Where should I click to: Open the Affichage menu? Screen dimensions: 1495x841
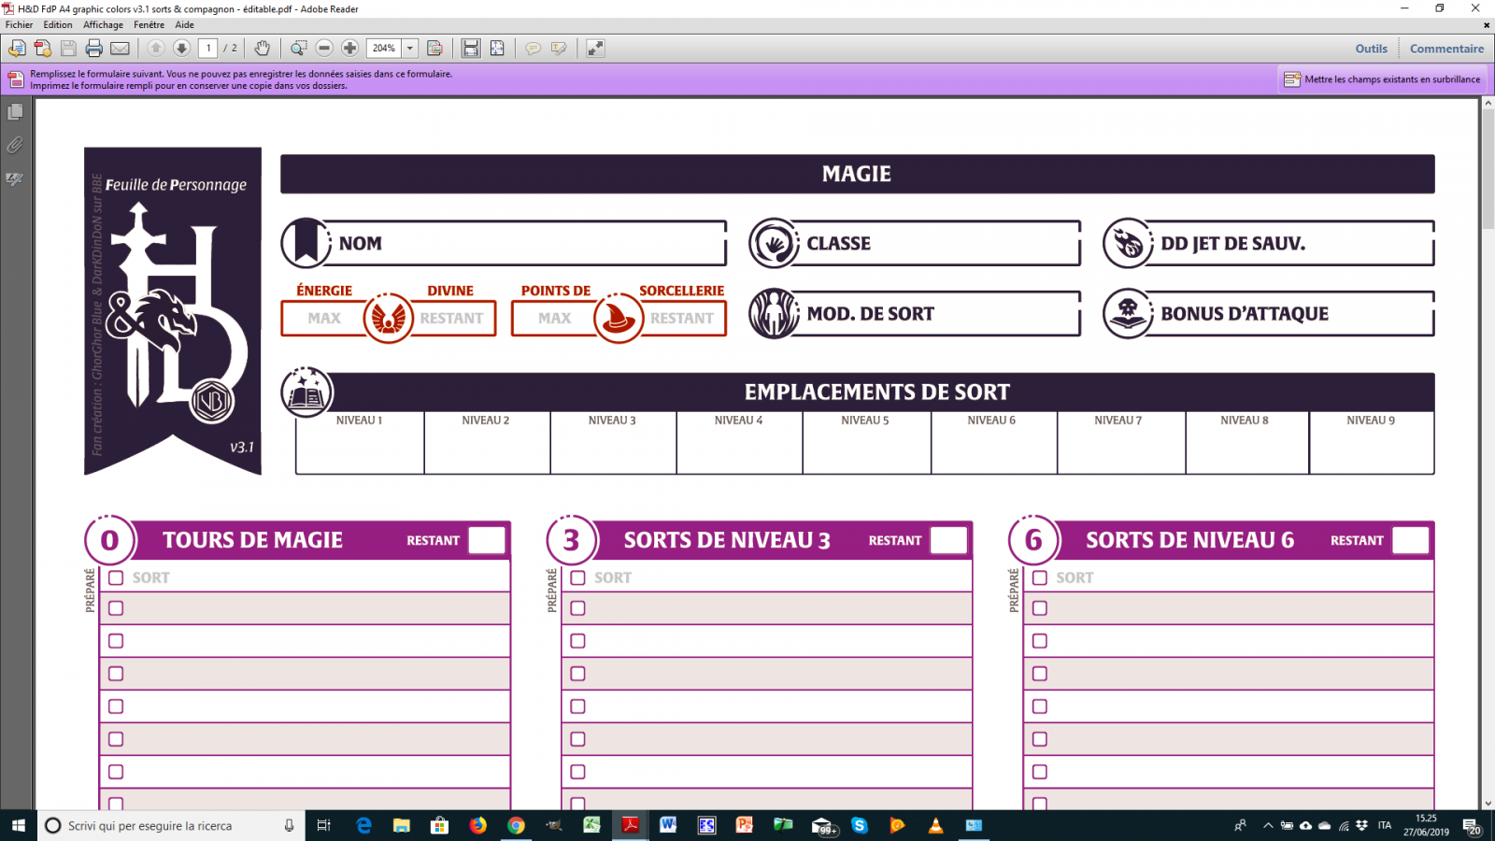pyautogui.click(x=103, y=25)
